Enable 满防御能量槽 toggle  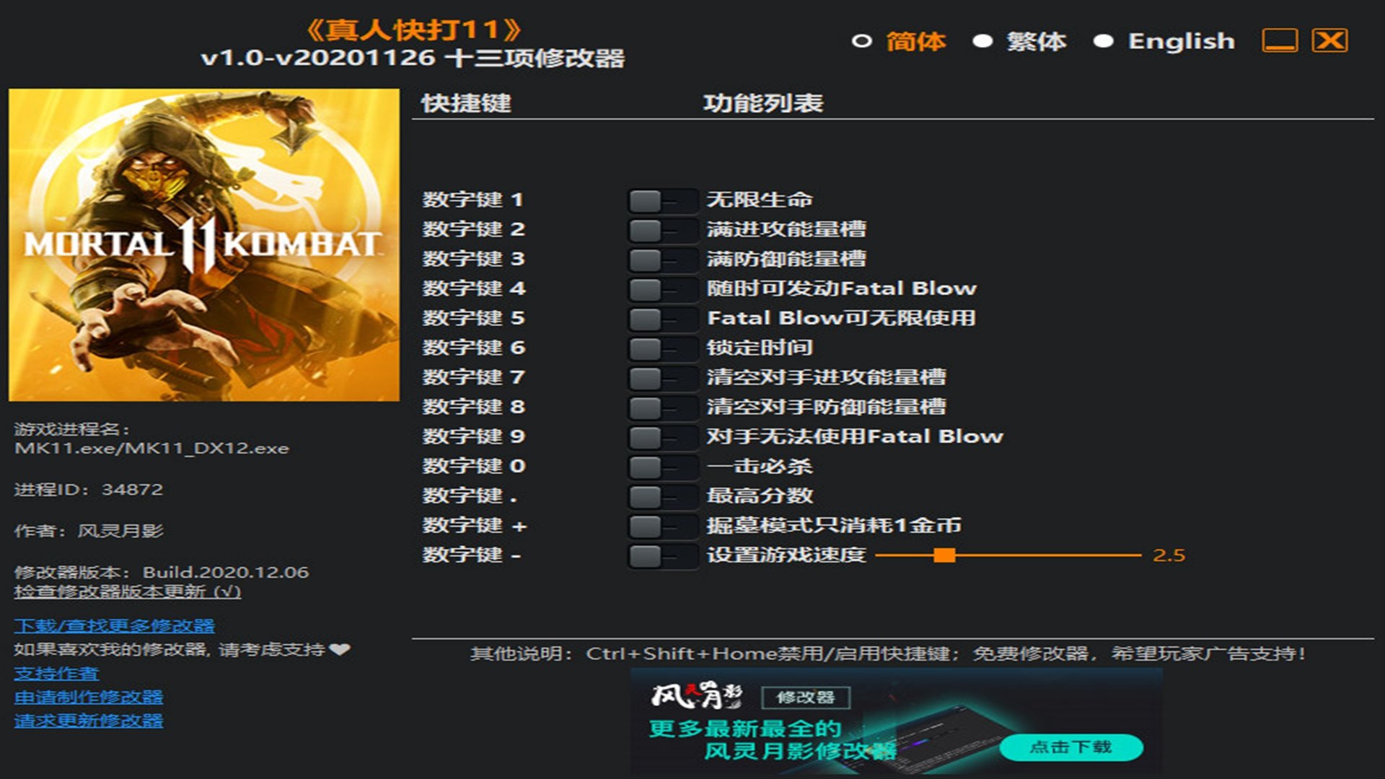click(x=661, y=260)
